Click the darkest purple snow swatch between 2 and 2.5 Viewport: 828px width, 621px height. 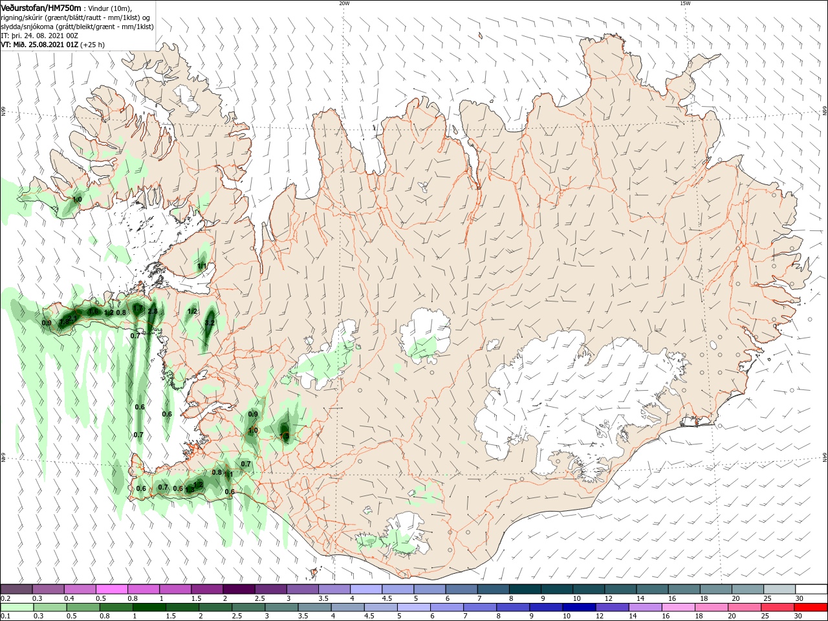click(x=239, y=589)
